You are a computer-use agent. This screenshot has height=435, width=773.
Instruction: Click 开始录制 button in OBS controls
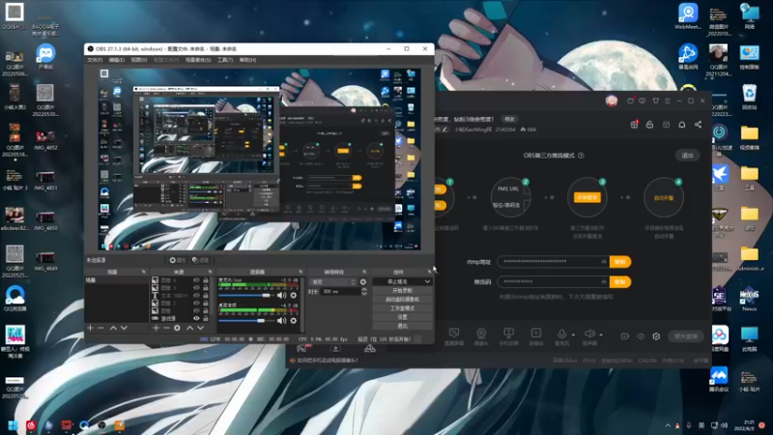point(402,291)
